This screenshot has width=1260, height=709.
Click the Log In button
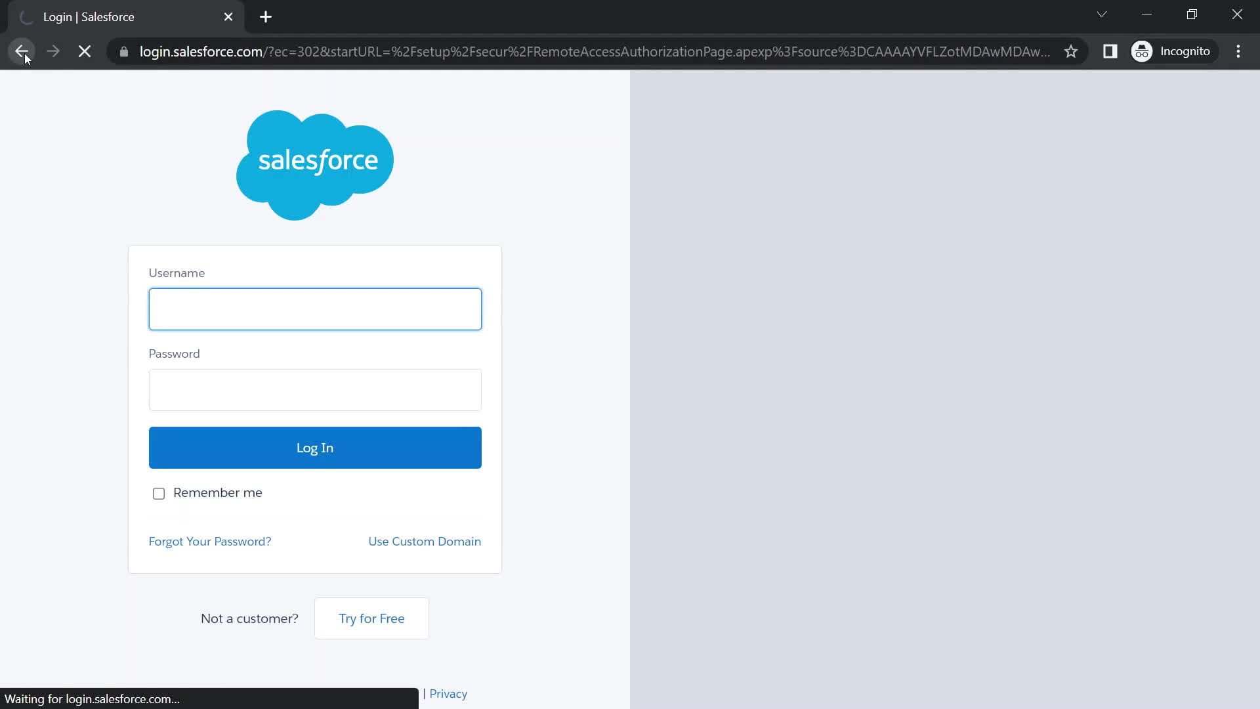pos(315,446)
